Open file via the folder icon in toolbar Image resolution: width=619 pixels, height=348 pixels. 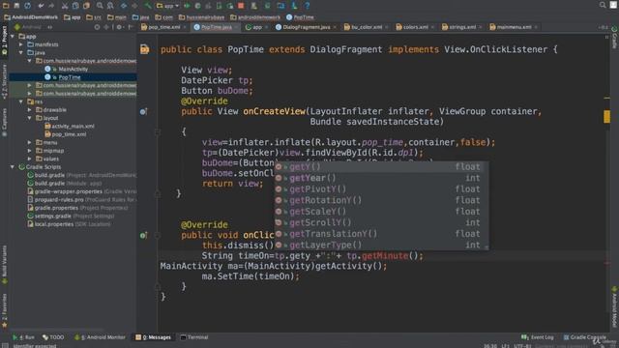(x=6, y=6)
